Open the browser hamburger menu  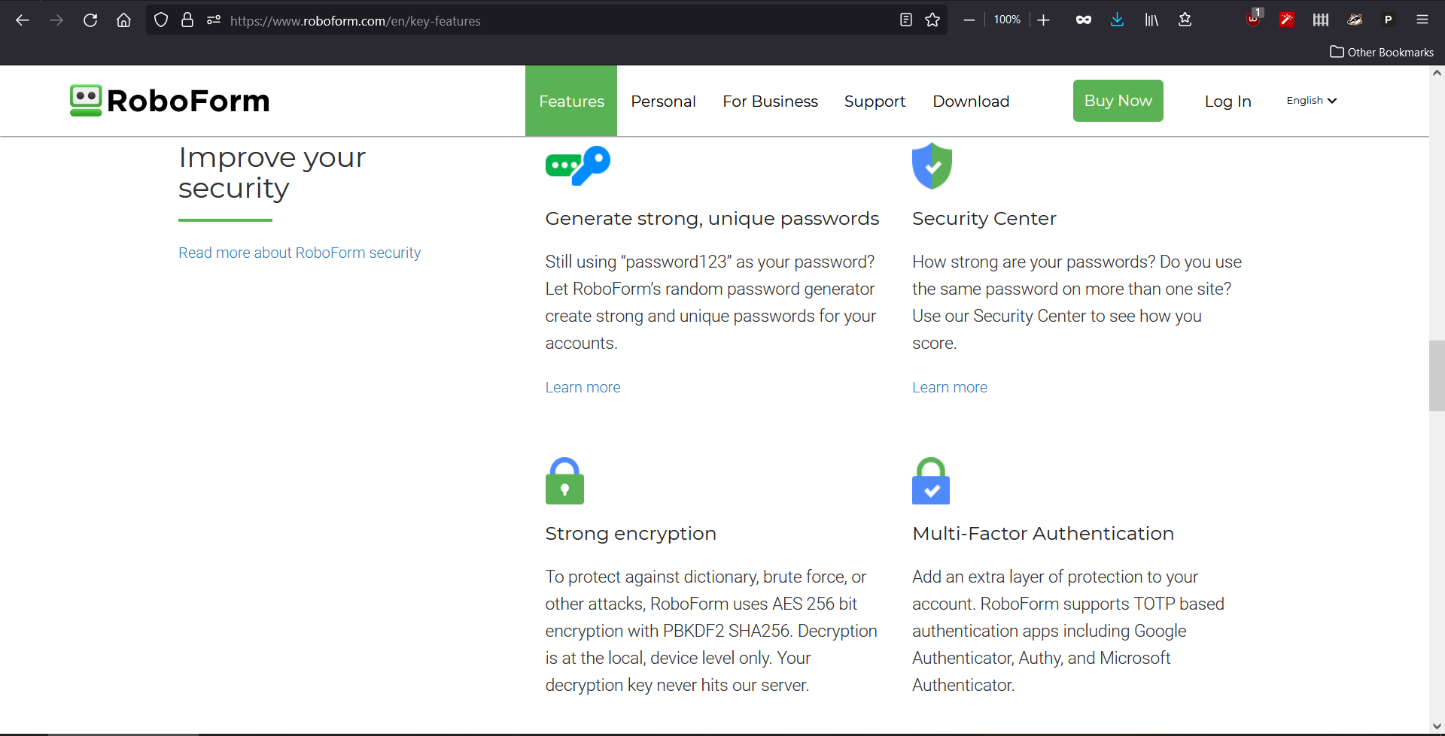(x=1422, y=20)
